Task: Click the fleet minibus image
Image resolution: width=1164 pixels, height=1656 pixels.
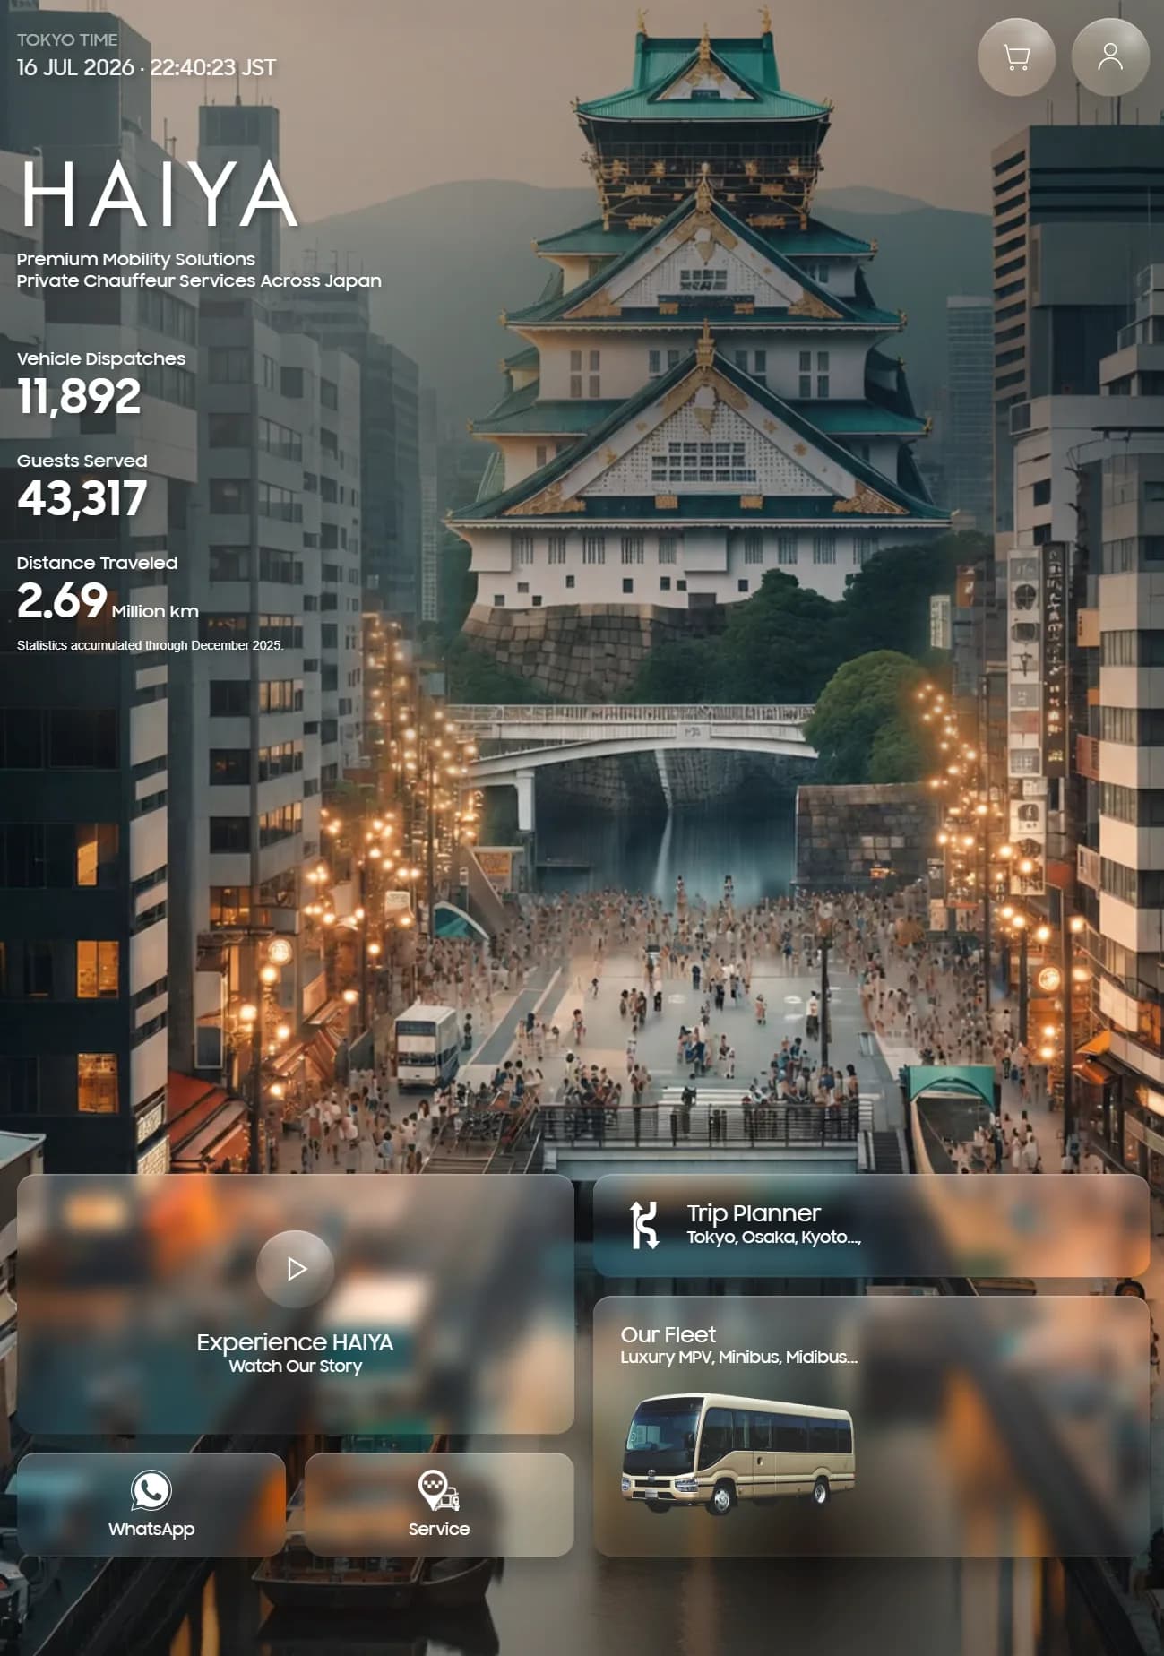Action: click(738, 1453)
